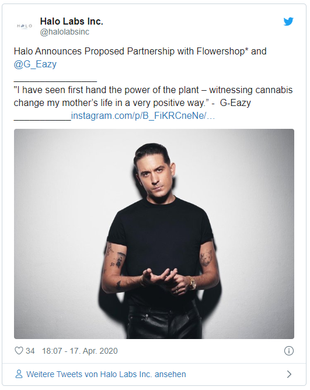Open the instagram.com/p/B_FiKRCneNe link

coord(143,116)
